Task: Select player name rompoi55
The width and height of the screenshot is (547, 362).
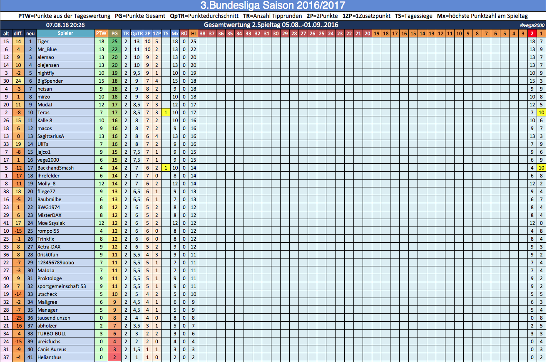Action: [x=47, y=231]
